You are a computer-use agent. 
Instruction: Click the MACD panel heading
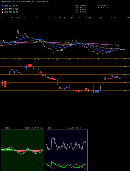coord(8,128)
